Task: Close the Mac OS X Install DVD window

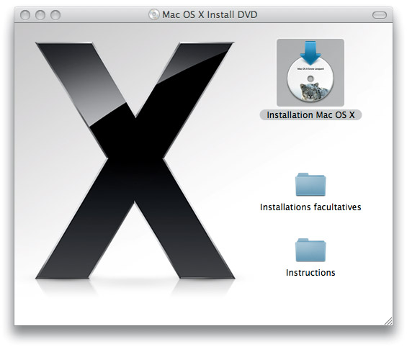Action: pos(25,15)
